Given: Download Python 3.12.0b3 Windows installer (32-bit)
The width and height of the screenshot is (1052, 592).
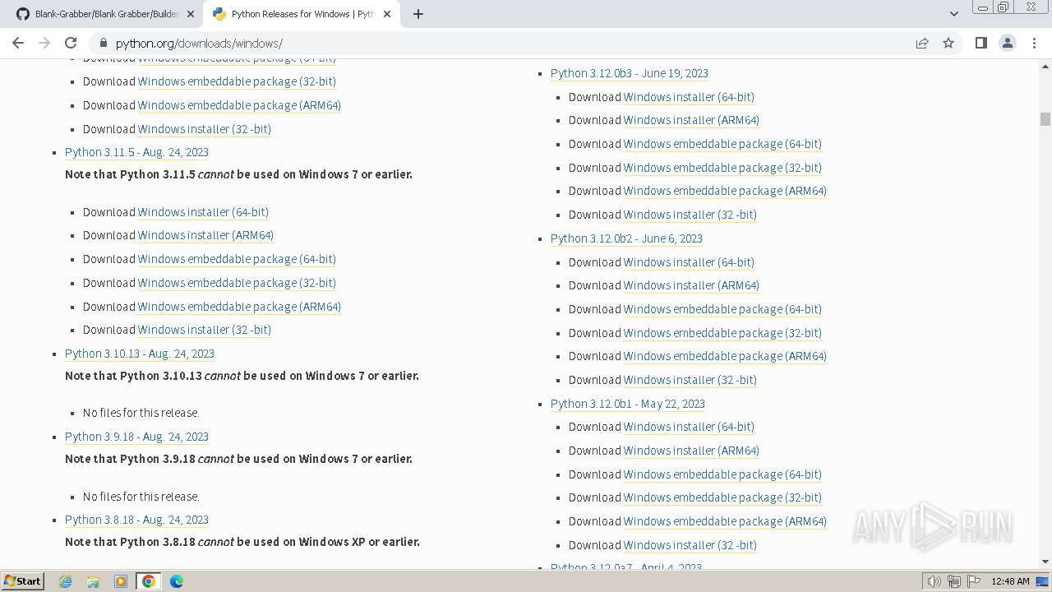Looking at the screenshot, I should tap(690, 215).
